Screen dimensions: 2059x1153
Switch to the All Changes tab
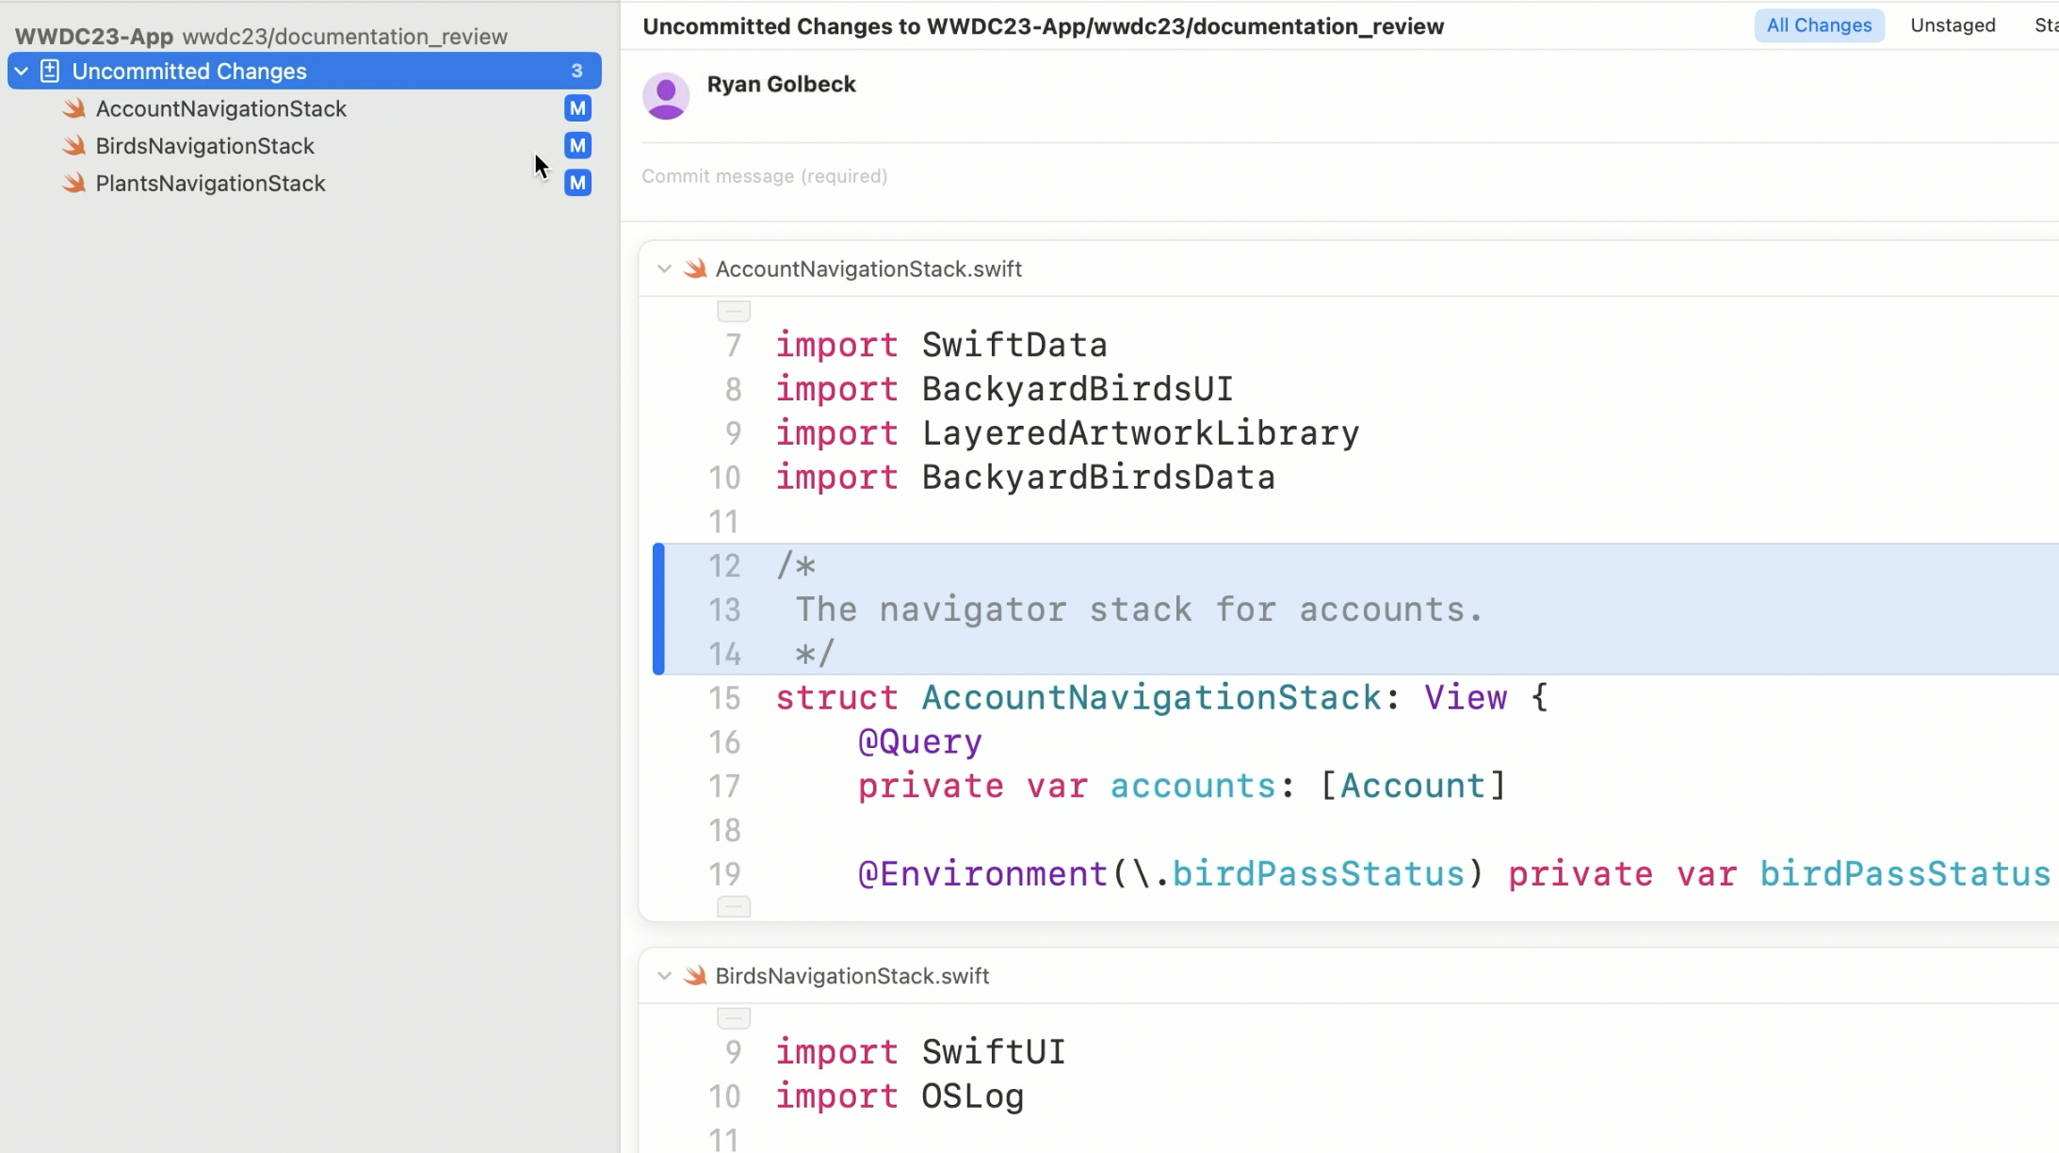pyautogui.click(x=1819, y=25)
